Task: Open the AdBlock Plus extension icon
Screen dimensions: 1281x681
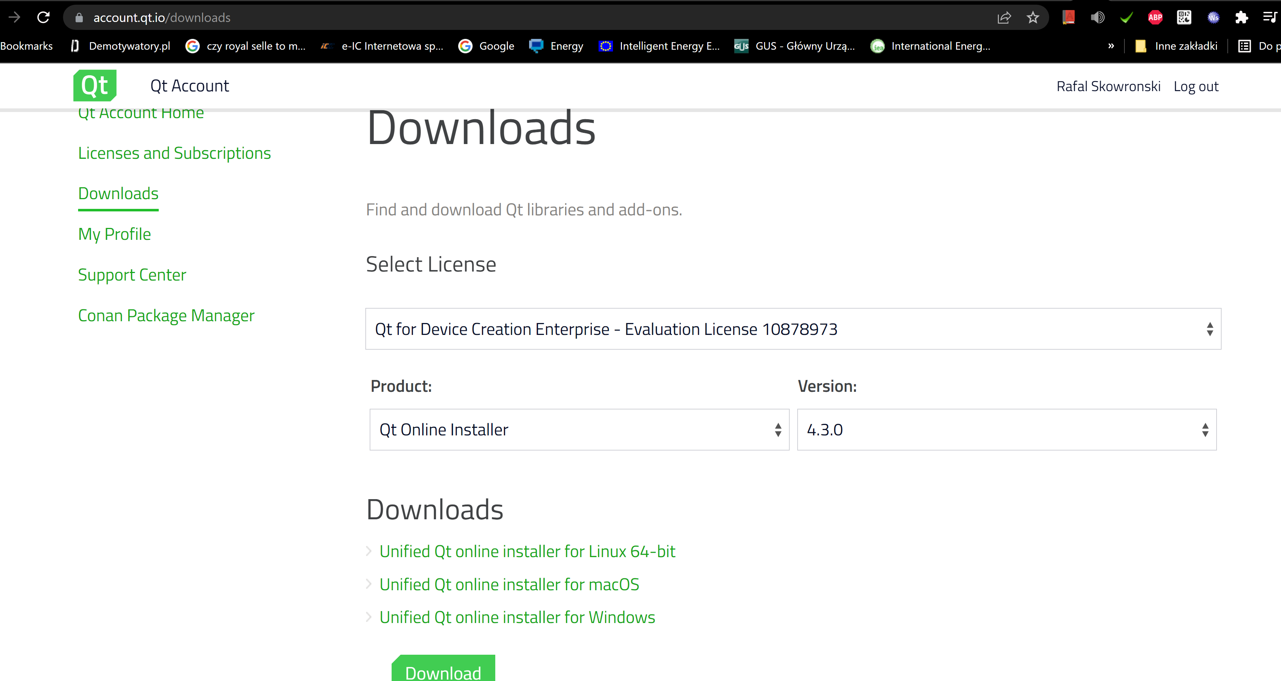Action: click(x=1155, y=17)
